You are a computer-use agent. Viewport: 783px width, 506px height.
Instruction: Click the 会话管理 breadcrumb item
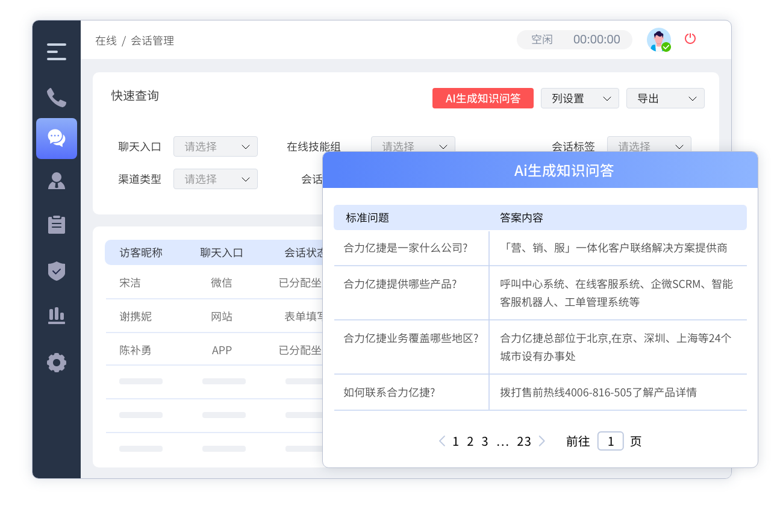pyautogui.click(x=152, y=41)
